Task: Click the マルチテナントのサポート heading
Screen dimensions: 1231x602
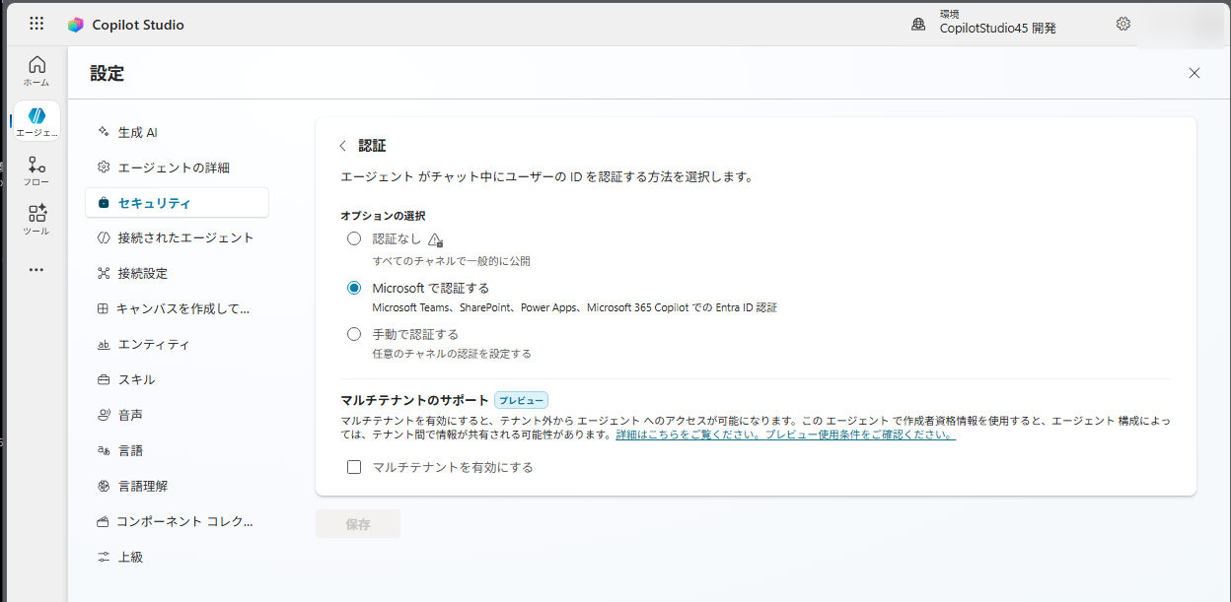Action: [x=414, y=400]
